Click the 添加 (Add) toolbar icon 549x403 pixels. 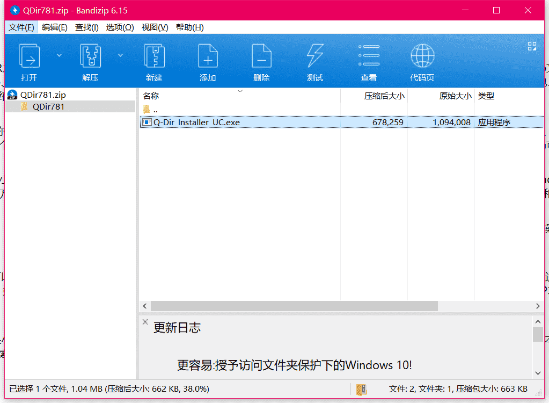point(208,56)
